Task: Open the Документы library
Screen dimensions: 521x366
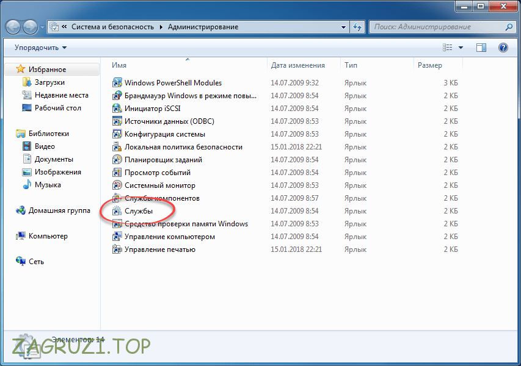Action: click(x=54, y=159)
